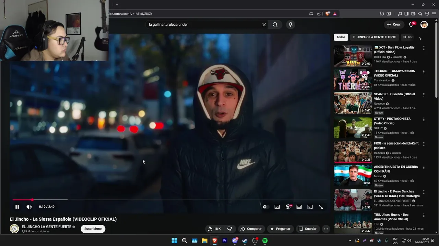The width and height of the screenshot is (439, 246).
Task: Pause the video with the pause button
Action: (17, 207)
